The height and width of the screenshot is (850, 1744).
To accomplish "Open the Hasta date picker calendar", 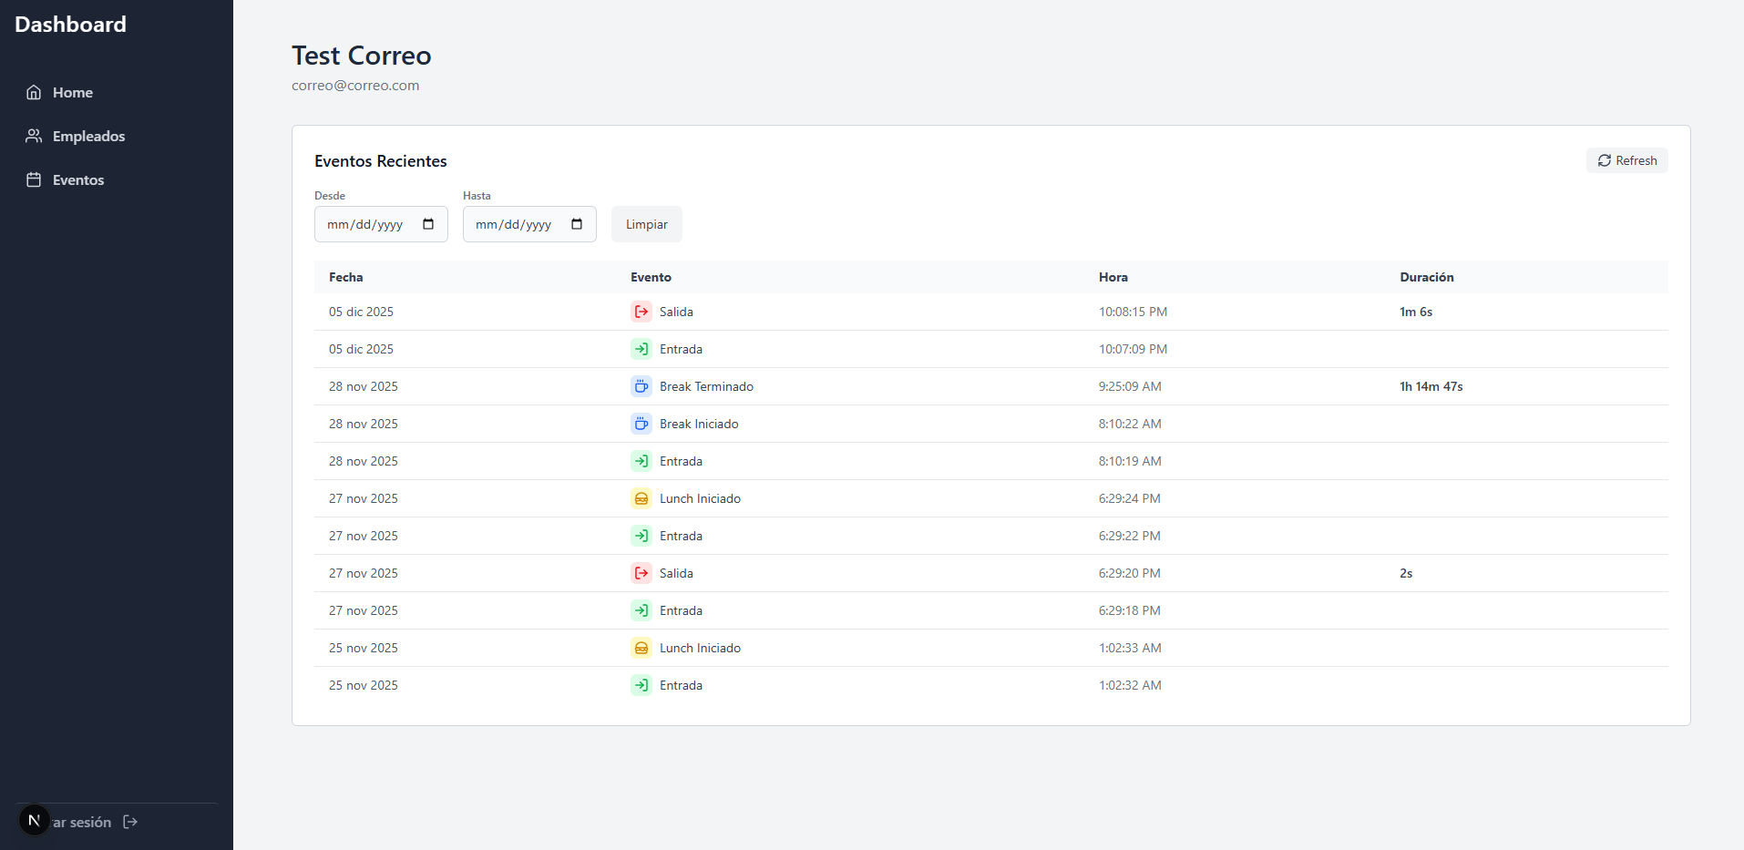I will tap(577, 224).
